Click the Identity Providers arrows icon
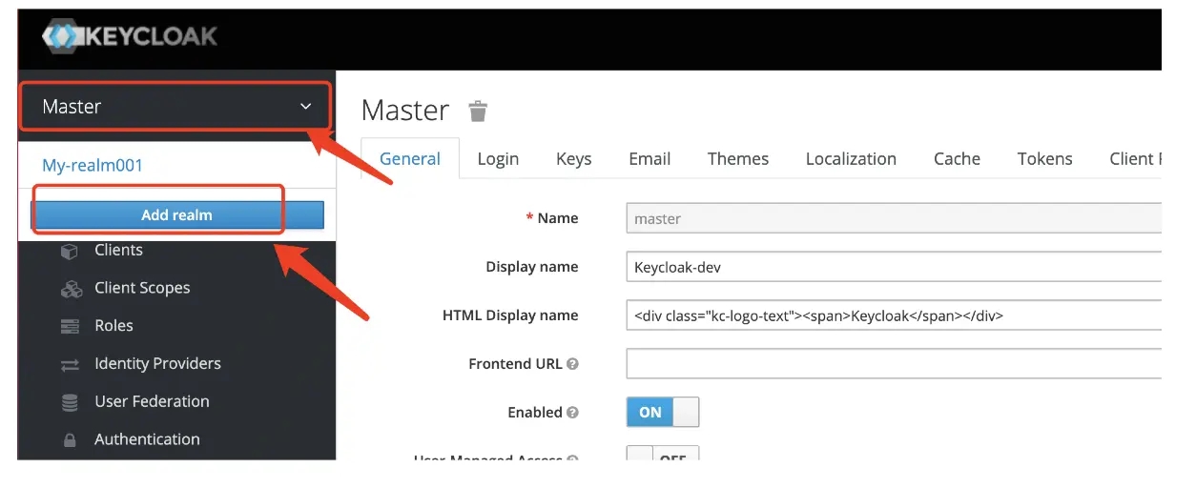Viewport: 1196px width, 488px height. click(x=70, y=364)
